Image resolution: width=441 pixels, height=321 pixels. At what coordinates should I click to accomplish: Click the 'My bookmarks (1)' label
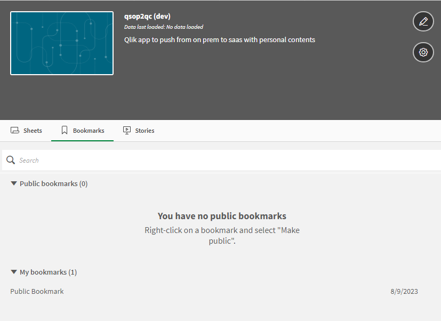[48, 272]
